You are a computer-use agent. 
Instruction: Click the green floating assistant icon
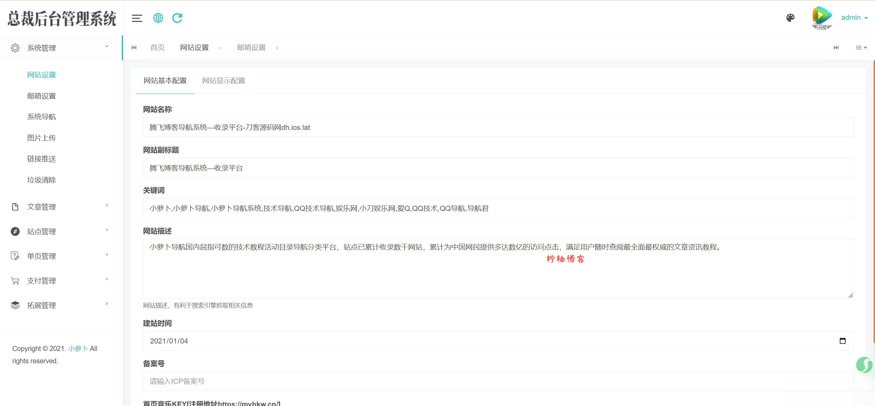pyautogui.click(x=864, y=365)
